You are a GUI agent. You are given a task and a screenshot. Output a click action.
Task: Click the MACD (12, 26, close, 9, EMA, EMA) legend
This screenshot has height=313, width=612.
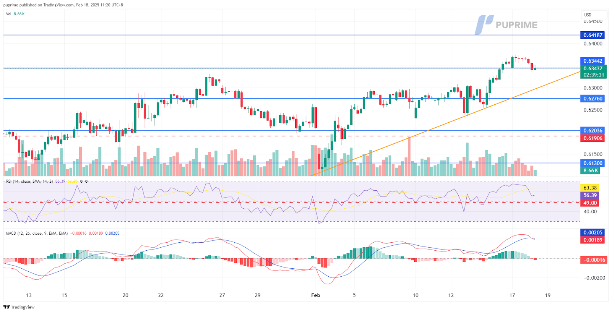tap(37, 233)
